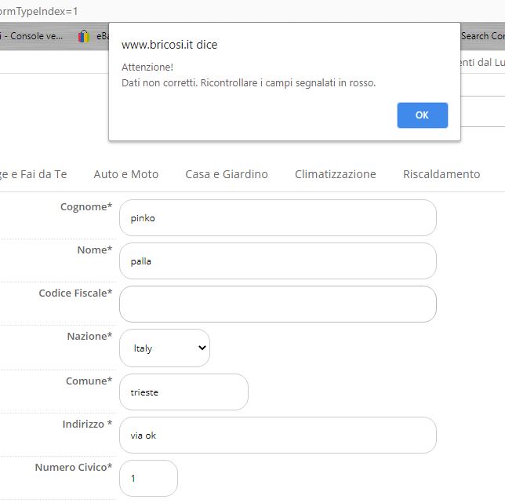Select the Riscaldamento category
Screen dimensions: 505x503
(441, 174)
